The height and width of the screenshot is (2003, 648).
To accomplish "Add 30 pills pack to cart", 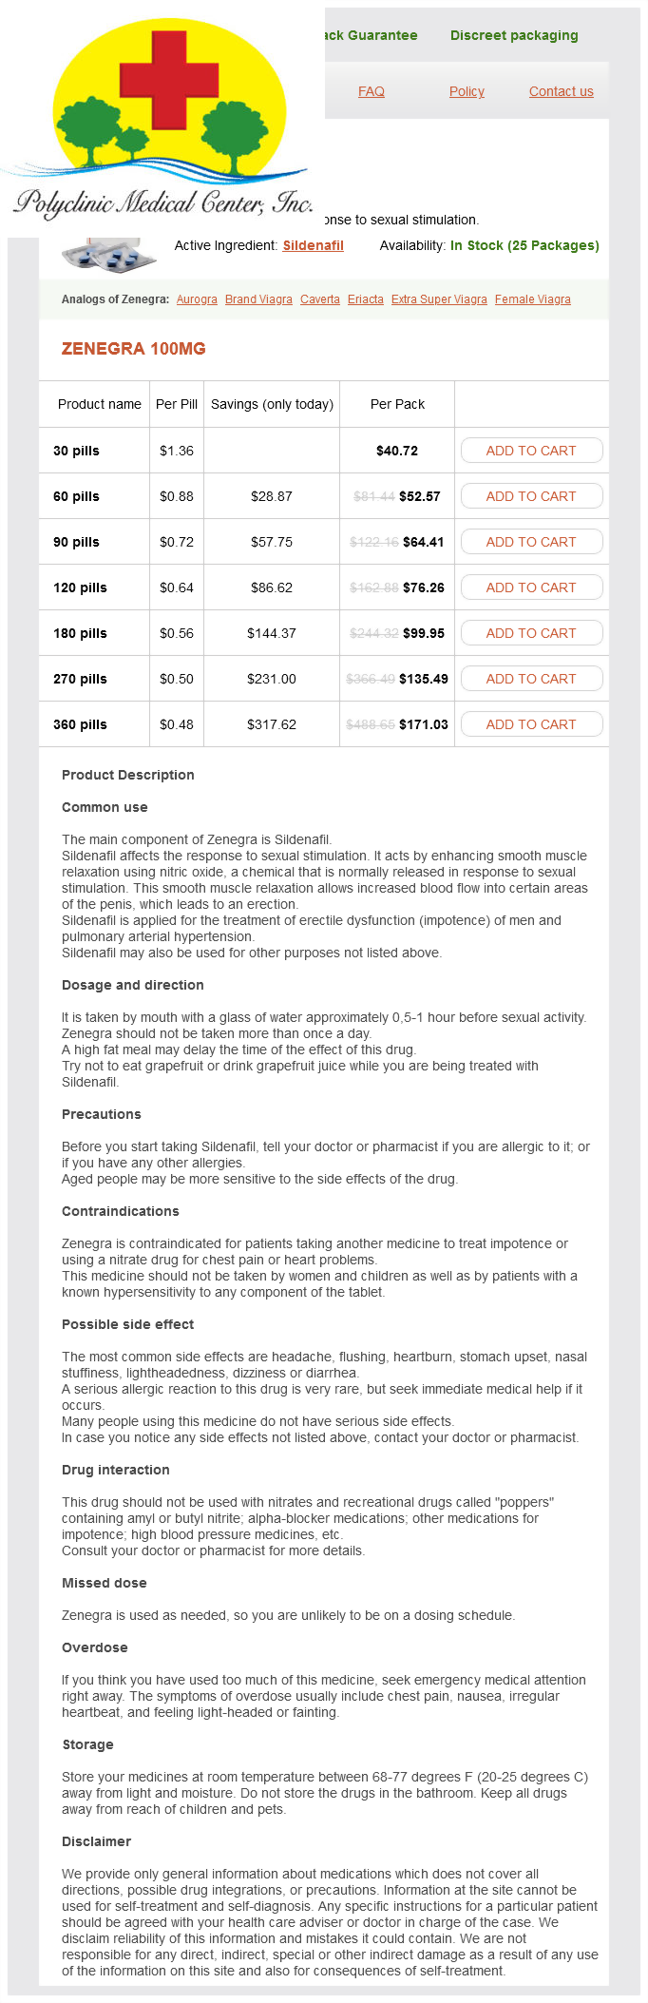I will click(x=531, y=451).
